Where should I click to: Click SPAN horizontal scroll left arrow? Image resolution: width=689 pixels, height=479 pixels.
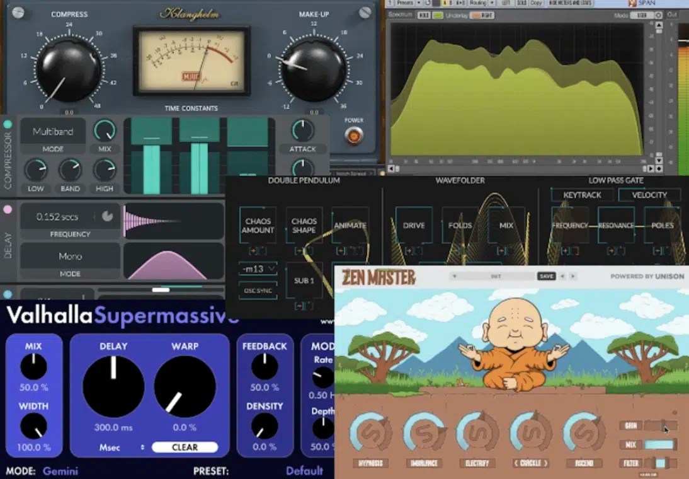tap(391, 168)
